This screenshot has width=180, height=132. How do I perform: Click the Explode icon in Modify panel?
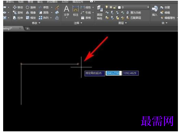pyautogui.click(x=57, y=13)
